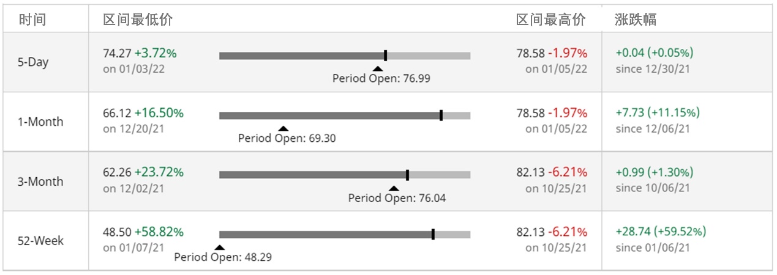777x275 pixels.
Task: Click the current price tick on 5-Day bar
Action: 385,56
